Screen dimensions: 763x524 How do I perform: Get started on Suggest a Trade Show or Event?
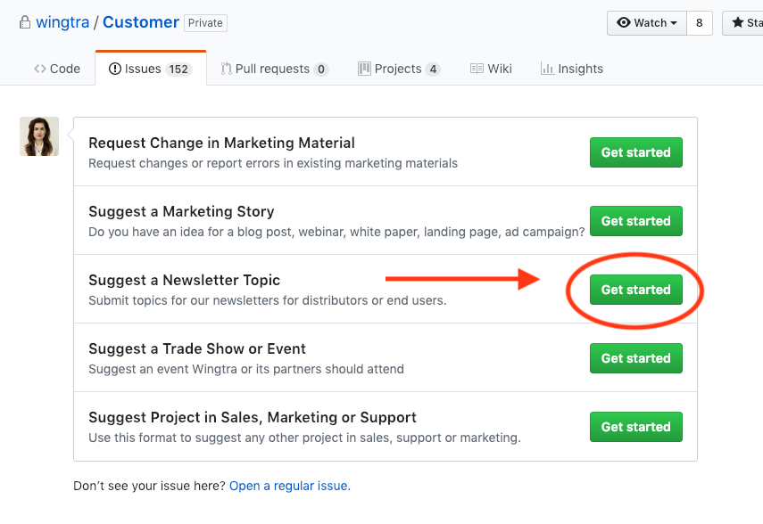tap(635, 358)
